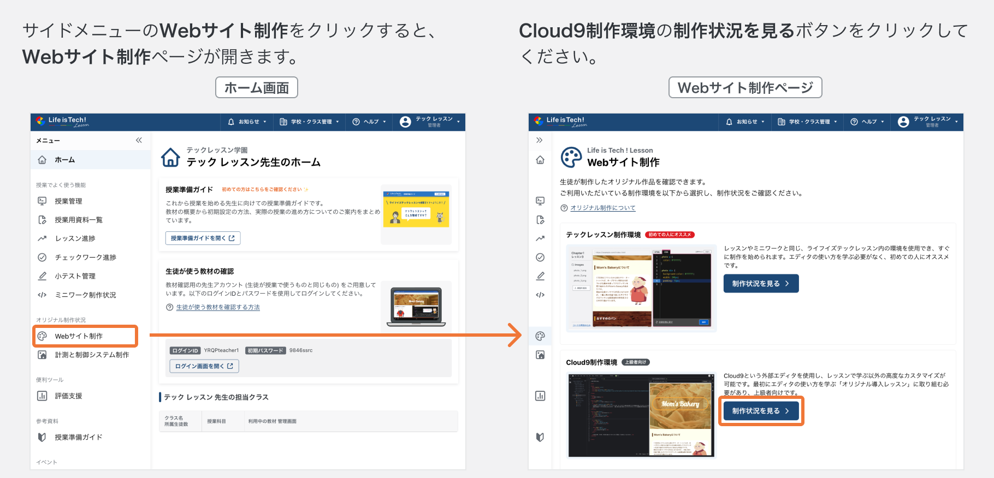This screenshot has height=478, width=994.
Task: Click 上級者向け badge next to Cloud9
Action: click(x=636, y=362)
